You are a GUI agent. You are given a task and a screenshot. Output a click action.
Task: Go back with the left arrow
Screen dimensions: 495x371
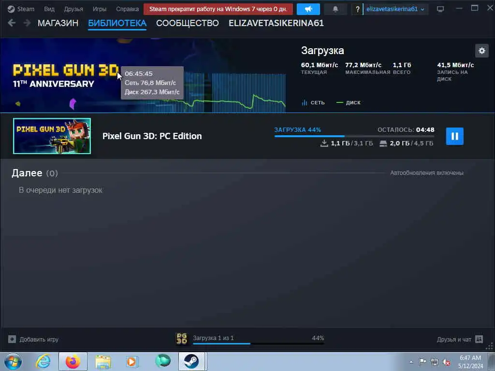click(12, 23)
